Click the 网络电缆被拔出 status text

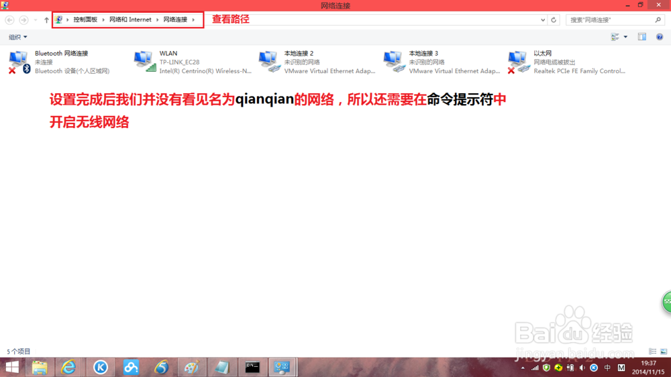[x=555, y=62]
